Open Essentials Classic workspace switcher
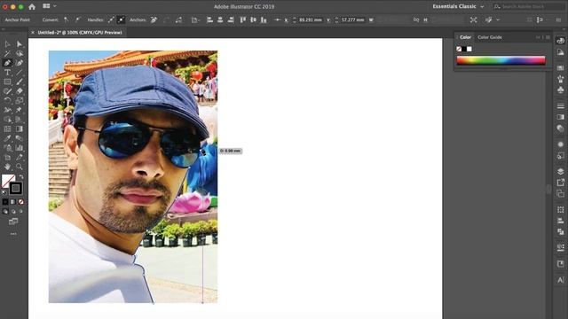 (x=458, y=6)
